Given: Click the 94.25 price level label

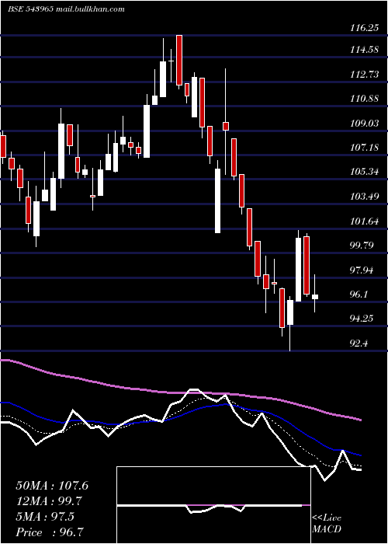Looking at the screenshot, I should [362, 319].
